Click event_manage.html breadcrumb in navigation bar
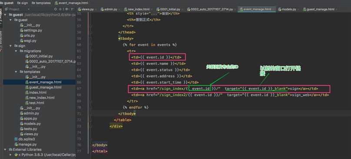 tap(71, 3)
